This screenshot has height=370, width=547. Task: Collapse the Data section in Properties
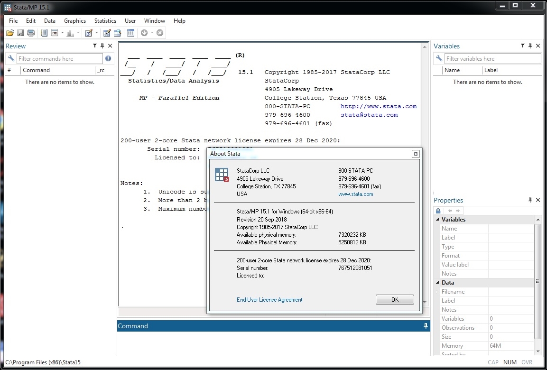pos(437,283)
